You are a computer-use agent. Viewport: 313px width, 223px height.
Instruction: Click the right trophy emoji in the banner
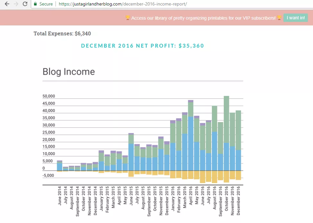[279, 18]
